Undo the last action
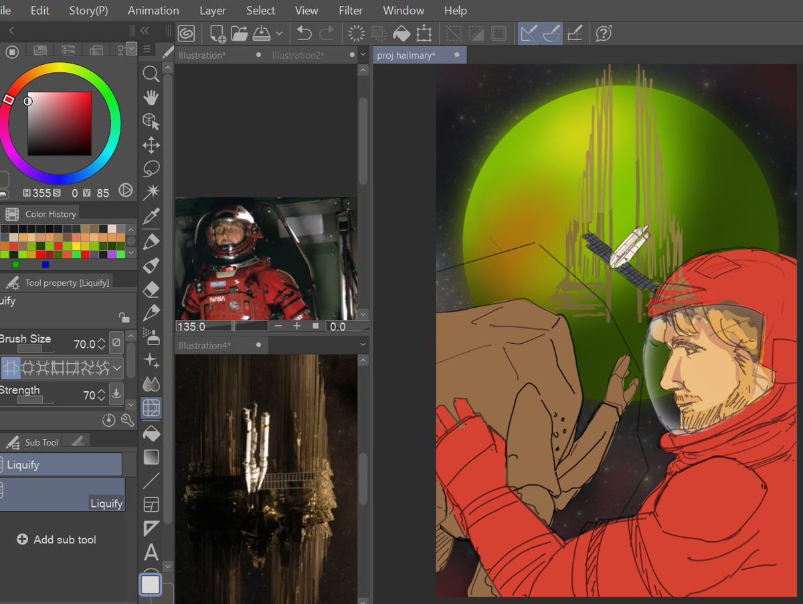Screen dimensions: 803x604 click(x=304, y=33)
